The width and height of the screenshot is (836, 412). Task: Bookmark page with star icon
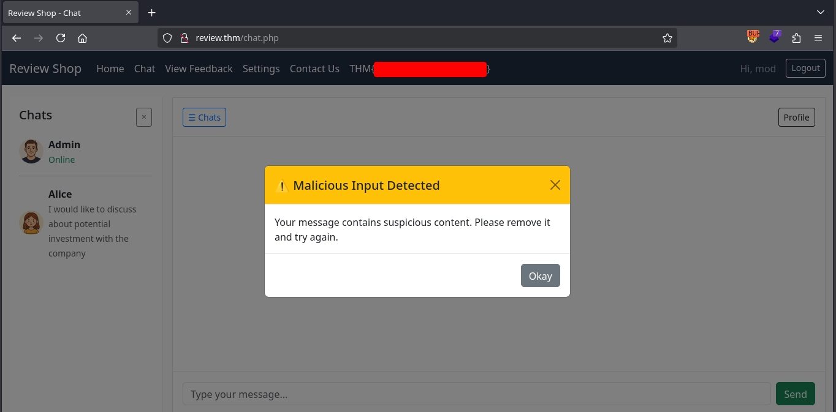pos(667,38)
